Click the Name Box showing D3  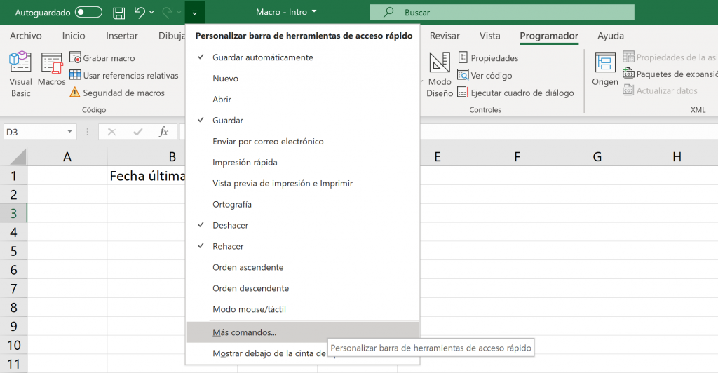34,132
